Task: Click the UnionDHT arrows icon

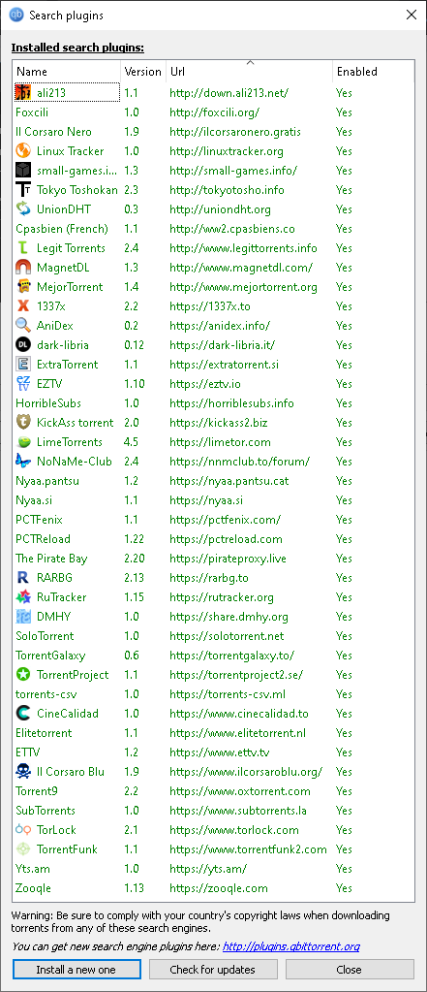Action: coord(22,209)
